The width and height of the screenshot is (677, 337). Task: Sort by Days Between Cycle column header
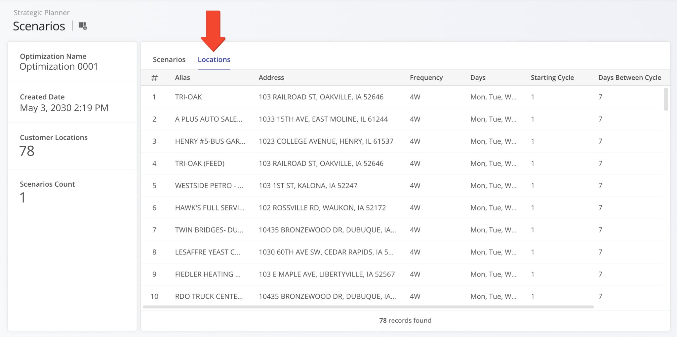click(x=629, y=77)
